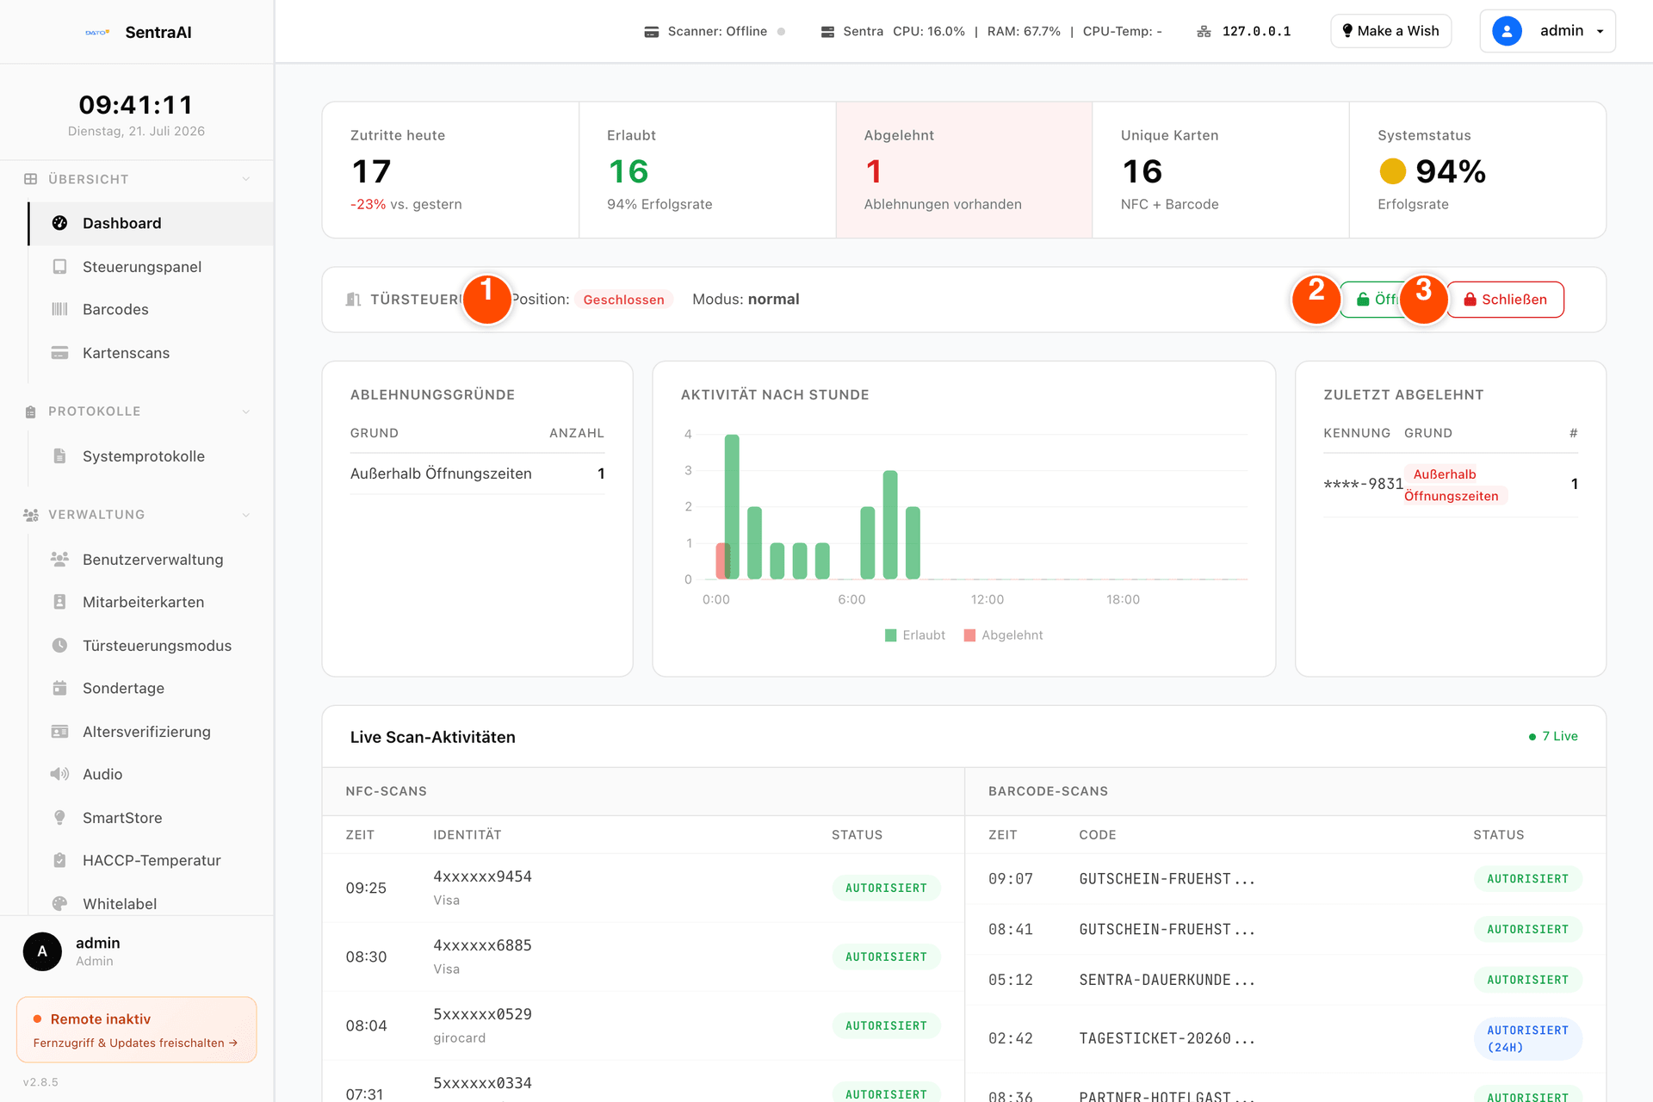The width and height of the screenshot is (1653, 1102).
Task: Open Mitarbeiterkarten page
Action: pyautogui.click(x=152, y=602)
